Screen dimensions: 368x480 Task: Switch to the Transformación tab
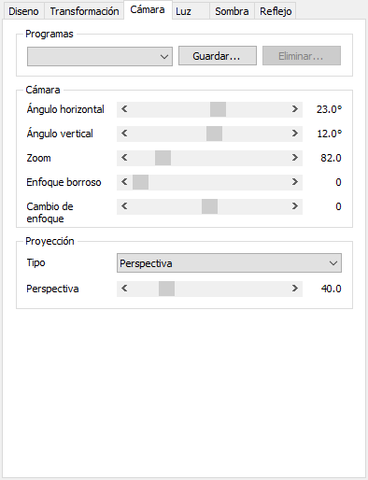(84, 11)
